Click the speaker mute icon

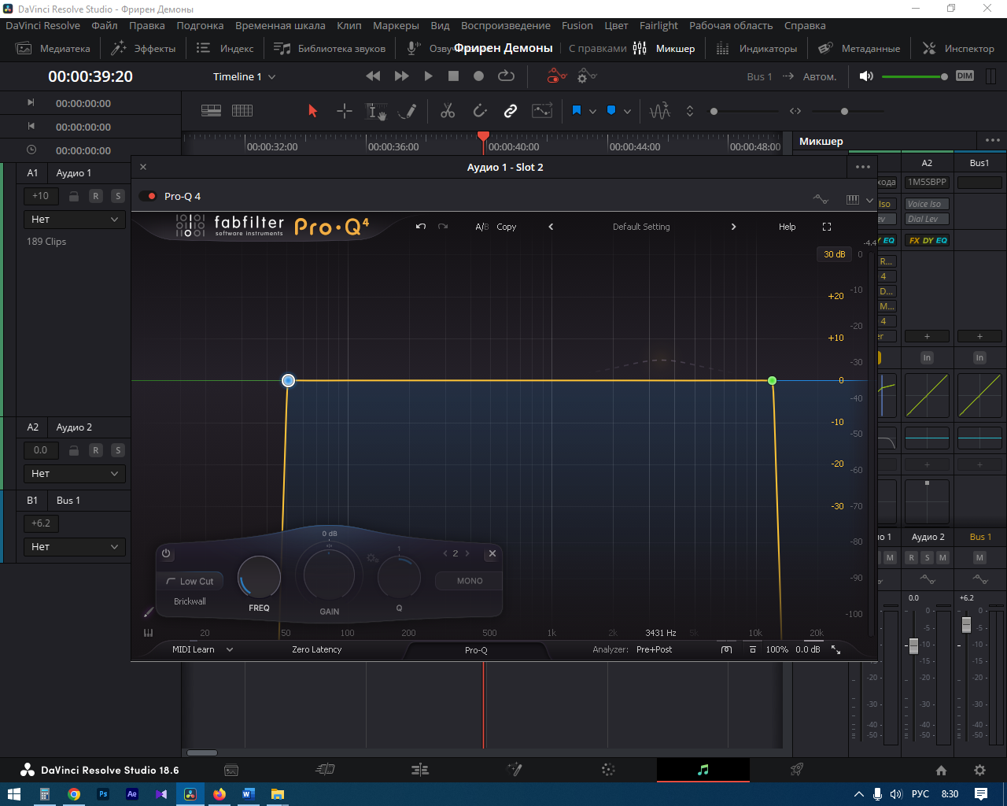pyautogui.click(x=866, y=76)
